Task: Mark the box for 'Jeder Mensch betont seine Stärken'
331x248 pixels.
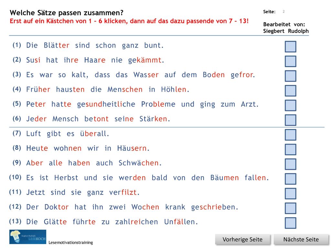Action: pos(291,120)
